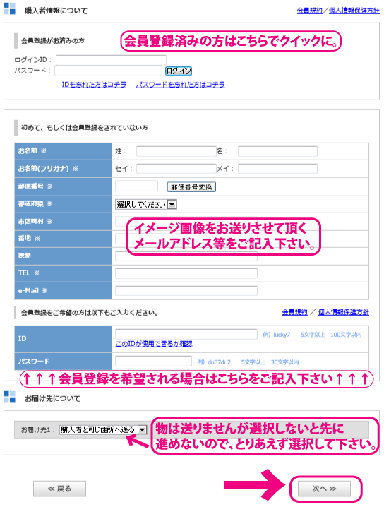Click the 郵便番号変換 button
The height and width of the screenshot is (507, 384).
pos(191,186)
